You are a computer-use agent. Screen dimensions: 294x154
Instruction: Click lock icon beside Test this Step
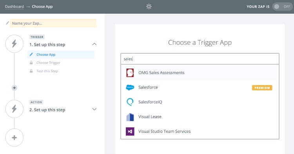click(x=31, y=71)
